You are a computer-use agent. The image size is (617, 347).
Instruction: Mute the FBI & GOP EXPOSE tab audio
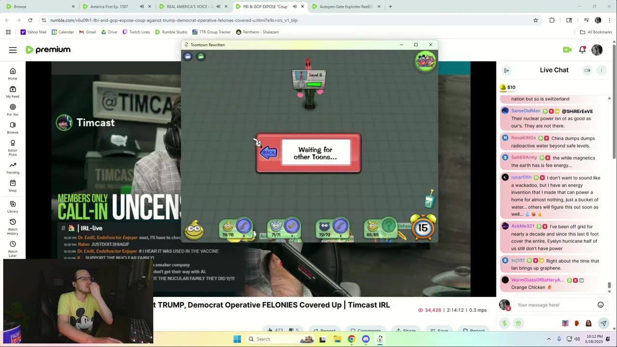pyautogui.click(x=295, y=7)
